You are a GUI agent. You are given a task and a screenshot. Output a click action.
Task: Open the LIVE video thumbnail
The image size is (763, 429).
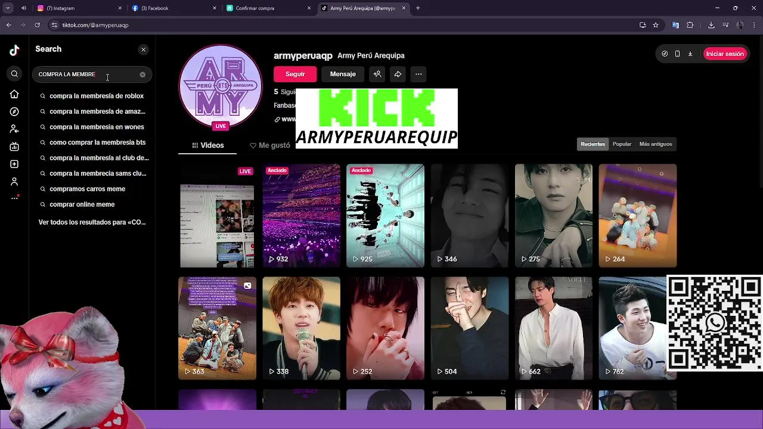(217, 216)
